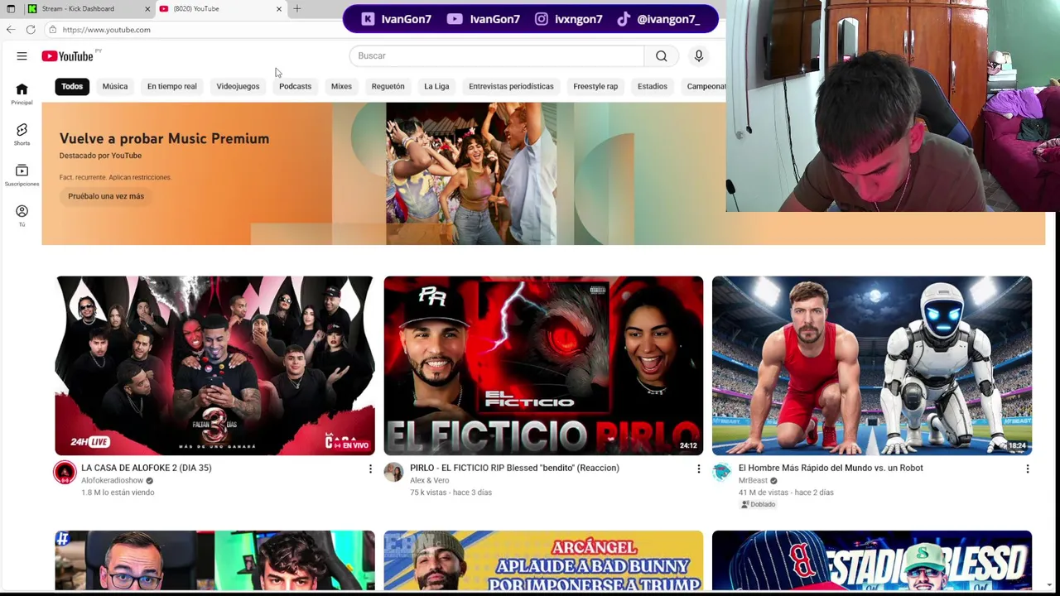
Task: Click the browser address bar URL
Action: 106,30
